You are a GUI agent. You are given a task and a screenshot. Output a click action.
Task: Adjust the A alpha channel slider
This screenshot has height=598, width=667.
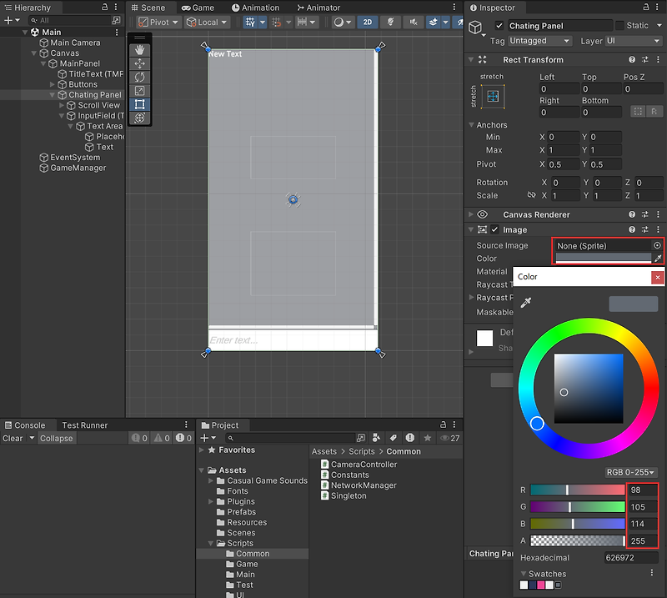(577, 540)
